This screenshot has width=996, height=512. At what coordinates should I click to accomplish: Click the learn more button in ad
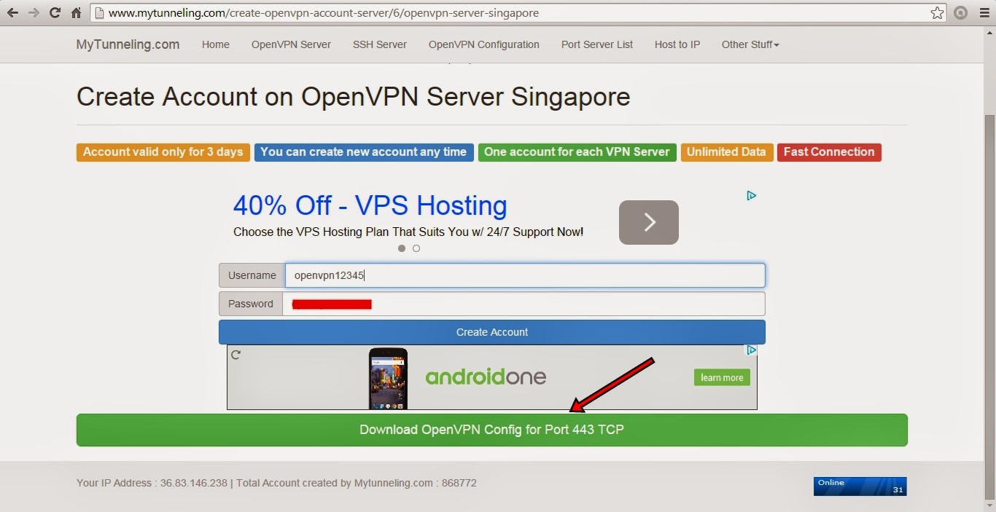point(722,377)
